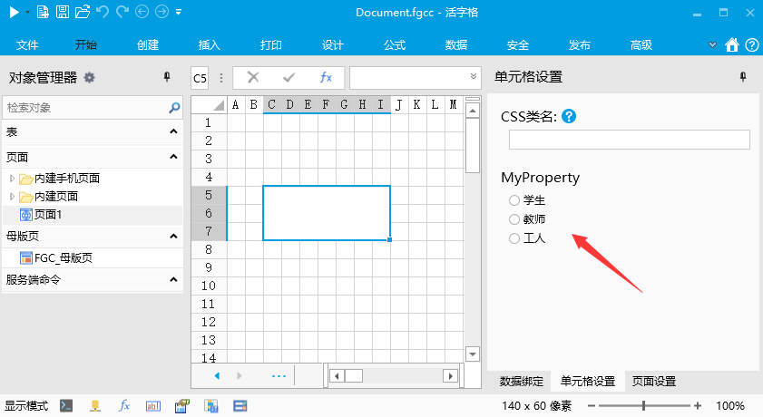Save the document with the floppy icon

(x=63, y=12)
